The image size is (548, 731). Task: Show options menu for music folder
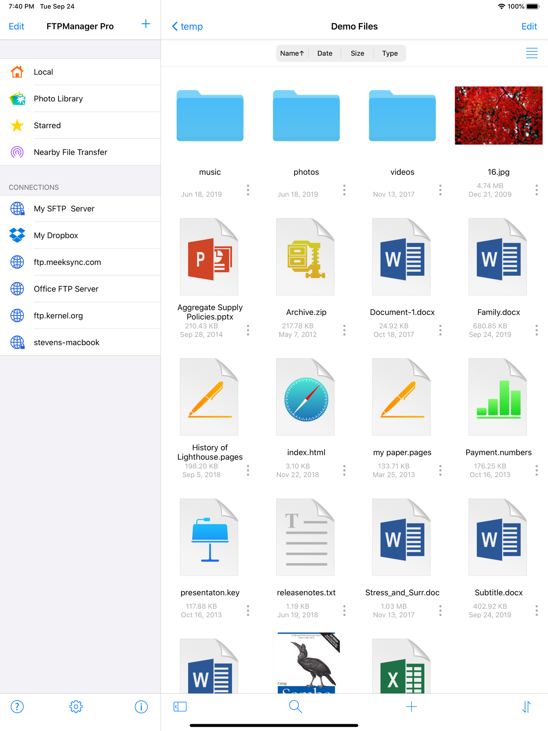pos(248,190)
